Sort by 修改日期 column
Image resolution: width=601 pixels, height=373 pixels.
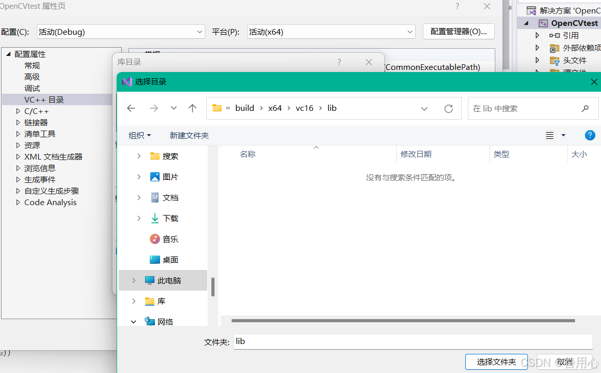[416, 154]
